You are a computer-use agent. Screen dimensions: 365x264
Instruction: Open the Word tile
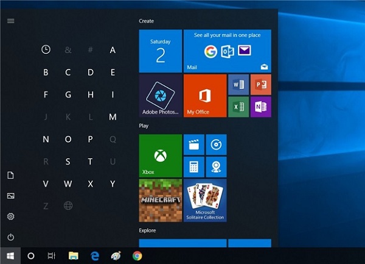coord(238,85)
